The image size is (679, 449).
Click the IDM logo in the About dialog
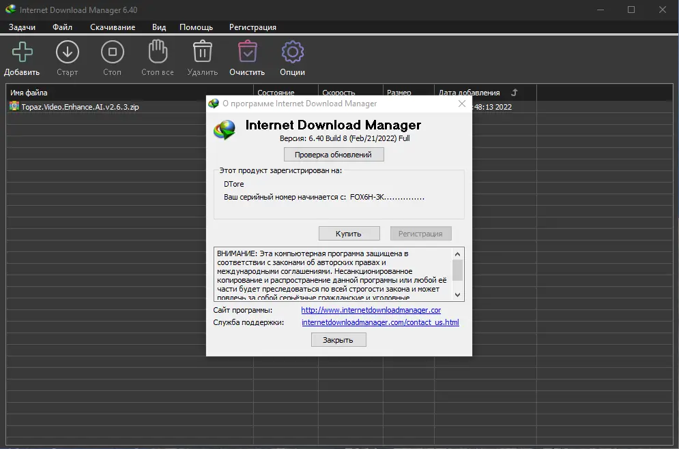click(x=225, y=129)
